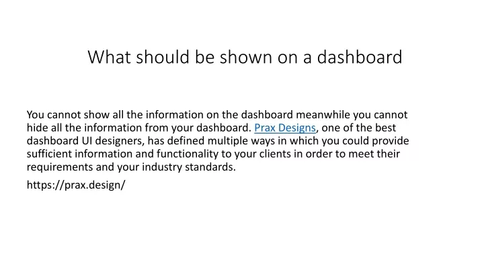Screen dimensions: 484x272
Task: Click the word 'dashboard' in the title
Action: [x=360, y=57]
